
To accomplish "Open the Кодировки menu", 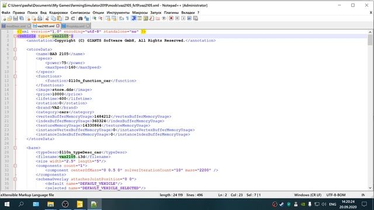I will [x=58, y=12].
